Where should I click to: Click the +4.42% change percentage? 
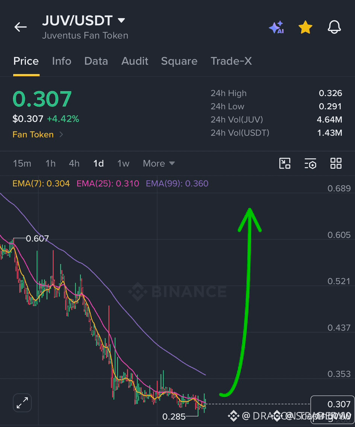tap(63, 119)
